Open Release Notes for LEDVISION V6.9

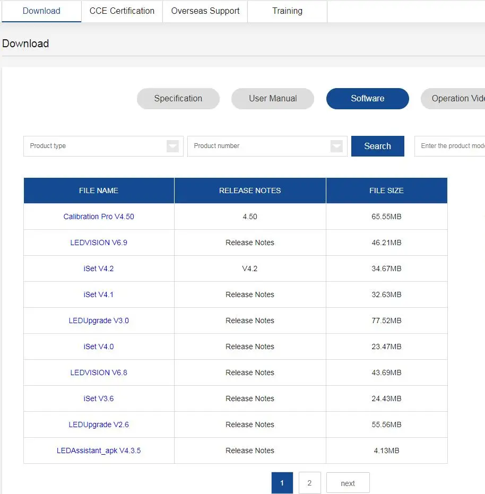coord(250,242)
